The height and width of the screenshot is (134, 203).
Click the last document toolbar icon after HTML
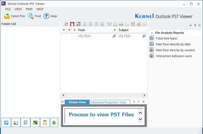point(144,24)
